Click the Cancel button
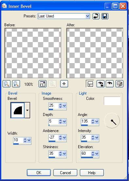 (65, 173)
